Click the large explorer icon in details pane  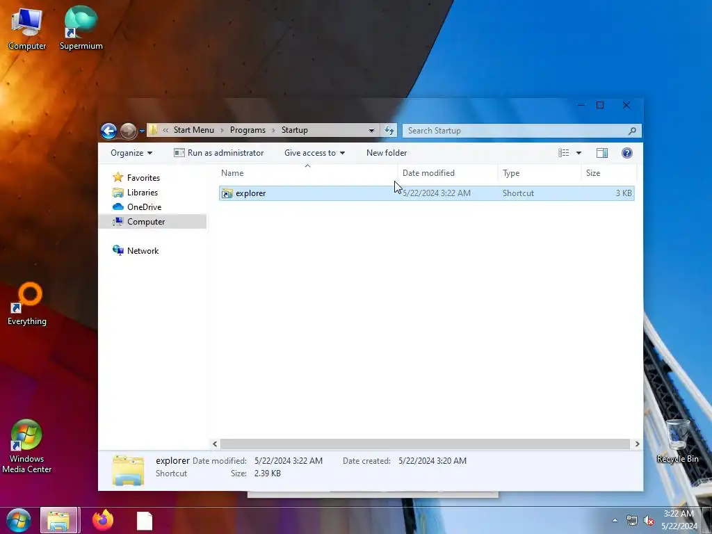[x=129, y=471]
